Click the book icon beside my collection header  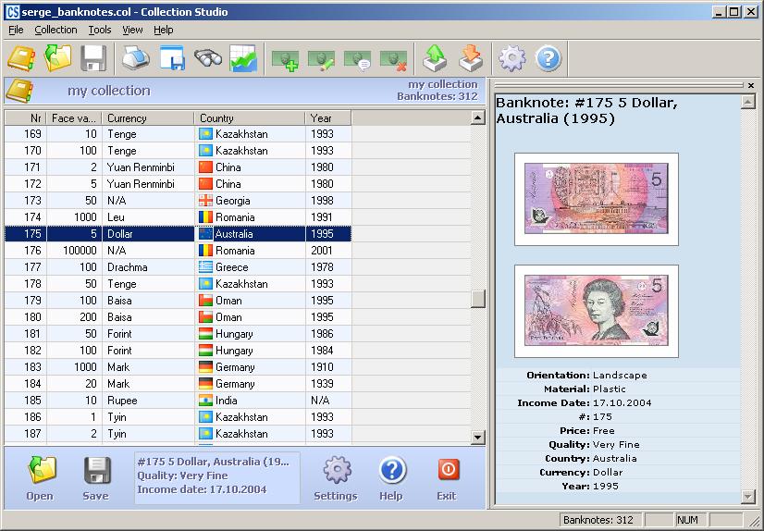[19, 91]
